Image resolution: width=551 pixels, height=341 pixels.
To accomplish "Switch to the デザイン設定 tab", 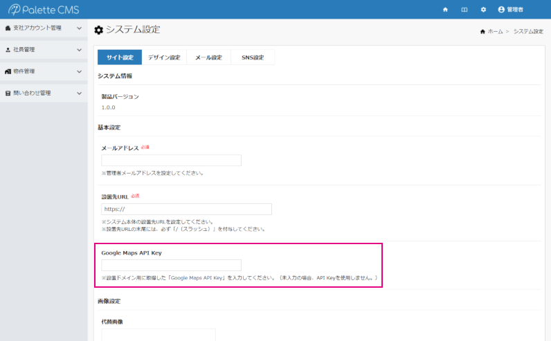I will pyautogui.click(x=164, y=57).
